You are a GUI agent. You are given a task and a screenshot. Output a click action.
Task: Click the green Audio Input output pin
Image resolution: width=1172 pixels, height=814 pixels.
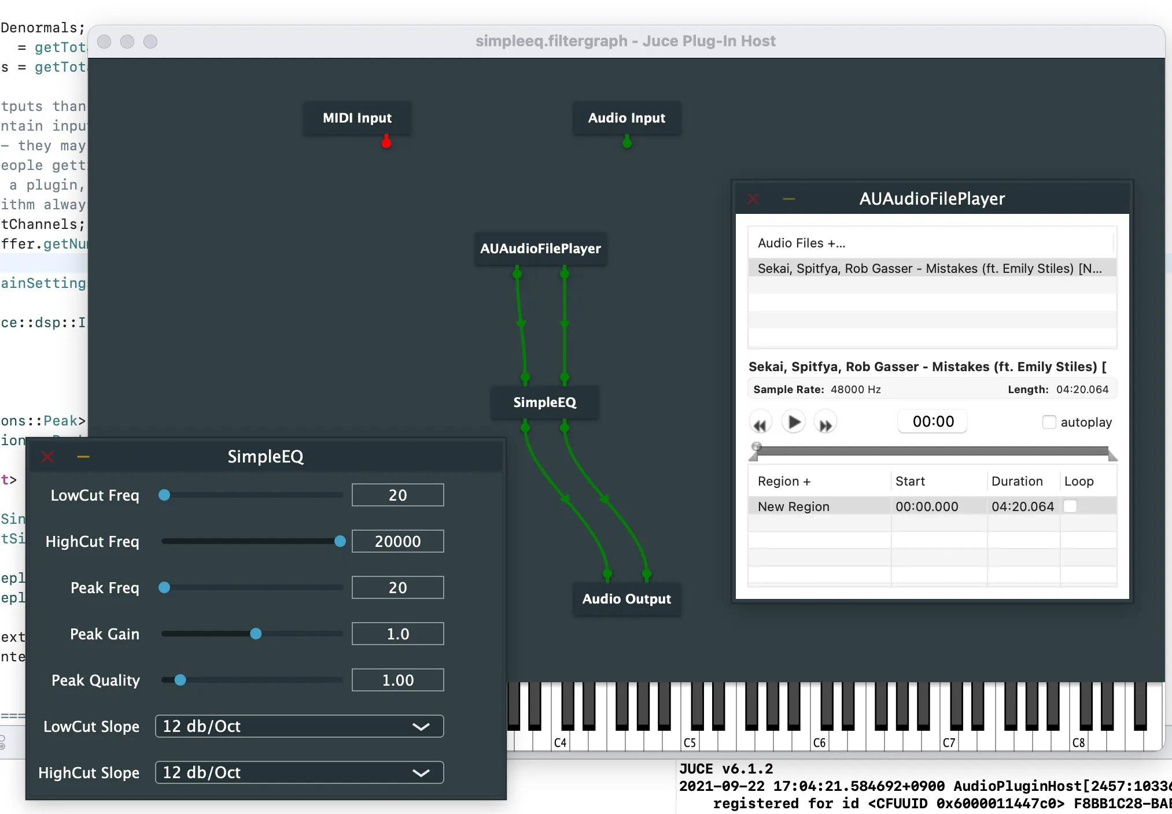[x=627, y=142]
